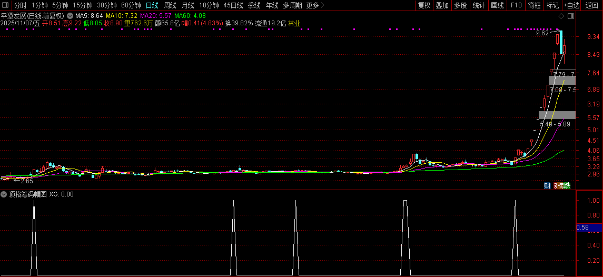Open the blue 财 financial badge
This screenshot has width=603, height=277.
pos(547,186)
